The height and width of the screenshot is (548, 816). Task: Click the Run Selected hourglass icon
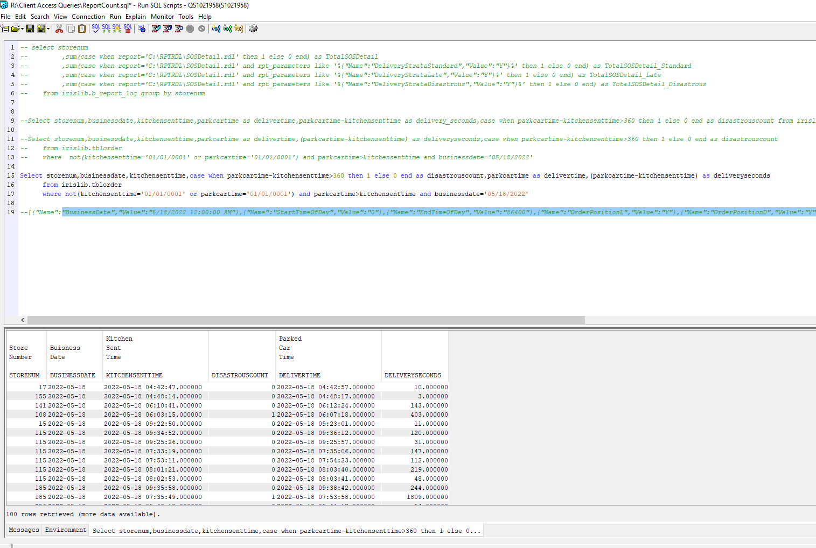tap(179, 29)
